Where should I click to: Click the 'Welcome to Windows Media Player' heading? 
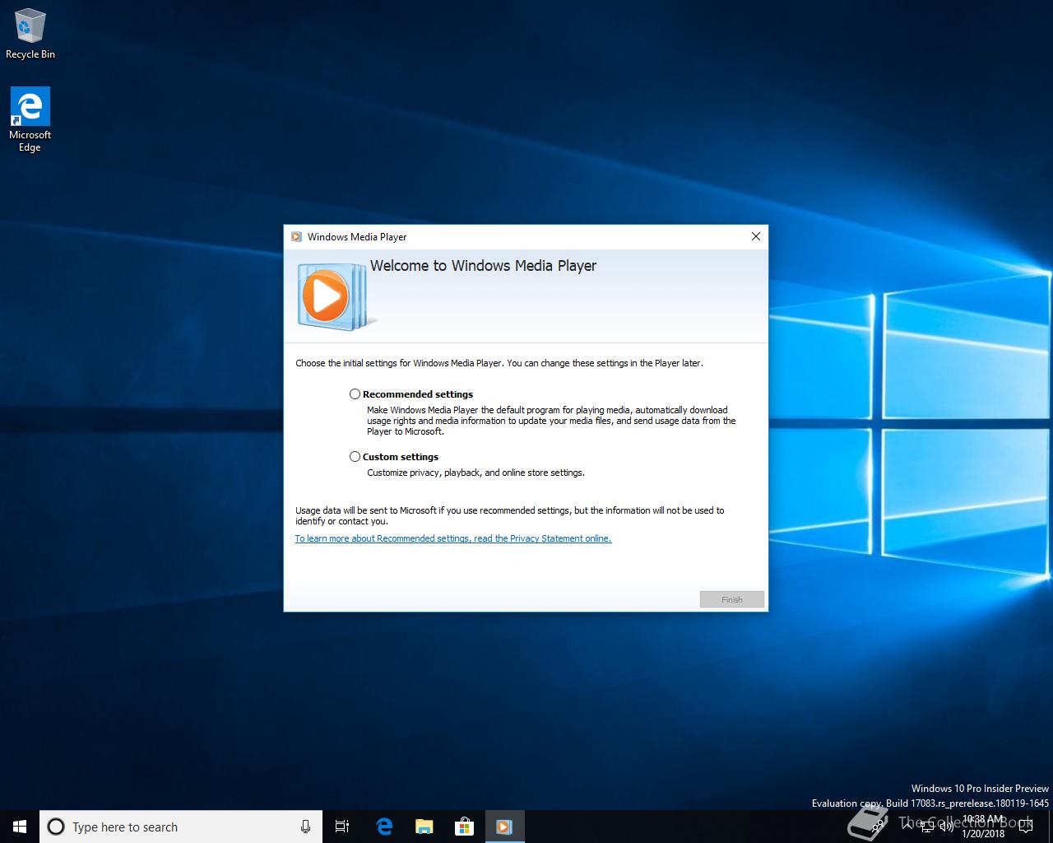[x=483, y=266]
